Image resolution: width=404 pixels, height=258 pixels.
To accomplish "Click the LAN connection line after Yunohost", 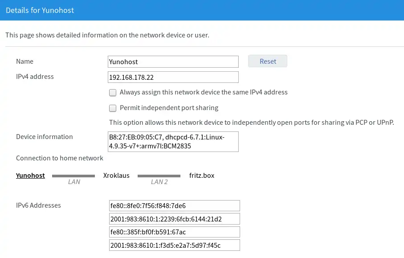I will 73,176.
